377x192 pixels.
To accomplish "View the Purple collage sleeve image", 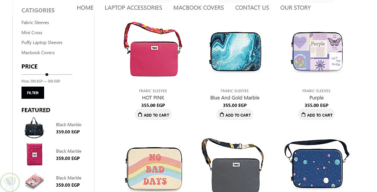I will 317,52.
